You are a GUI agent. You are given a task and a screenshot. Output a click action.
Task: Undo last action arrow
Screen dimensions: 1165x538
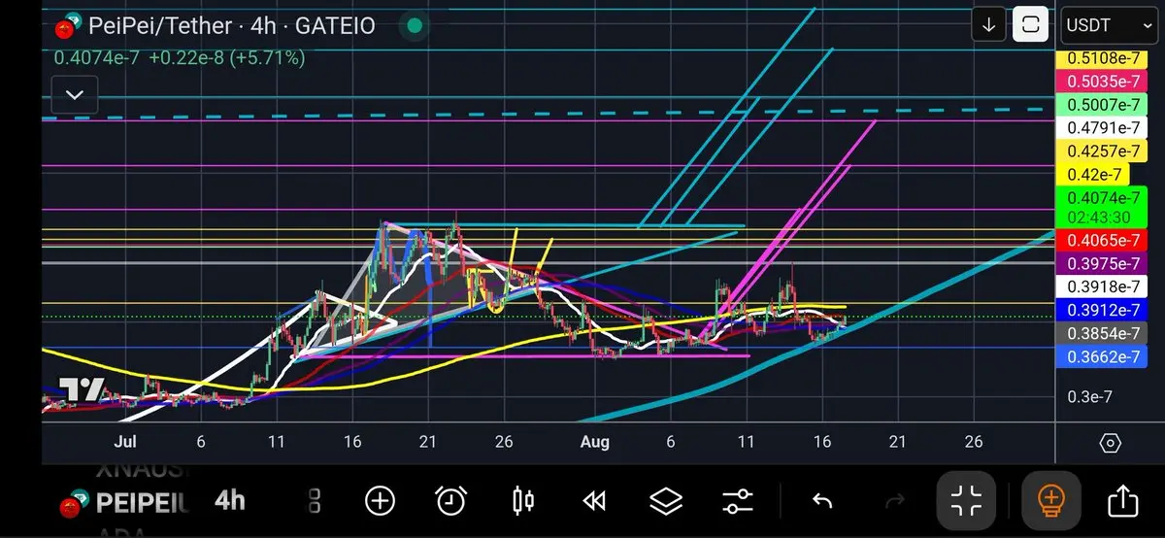822,501
